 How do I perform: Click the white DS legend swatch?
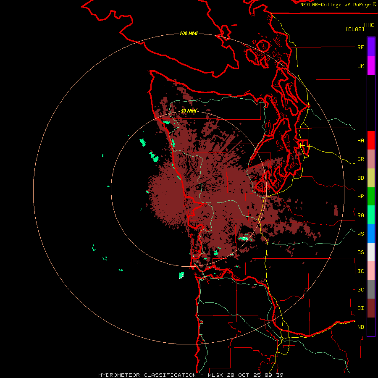(x=371, y=252)
